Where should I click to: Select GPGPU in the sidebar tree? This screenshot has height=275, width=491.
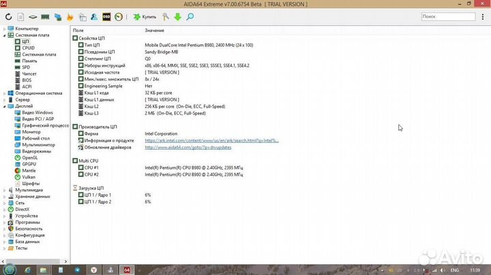click(29, 164)
